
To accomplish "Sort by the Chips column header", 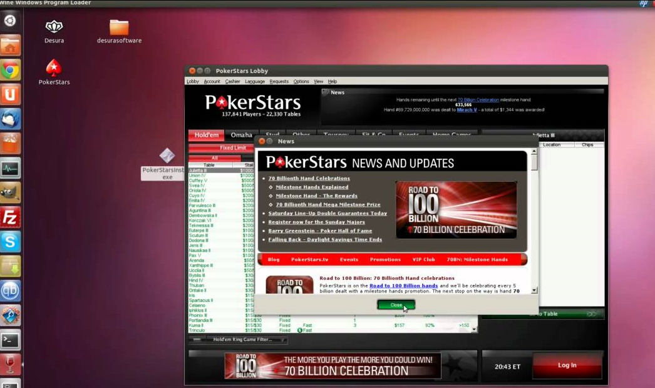I will [587, 144].
